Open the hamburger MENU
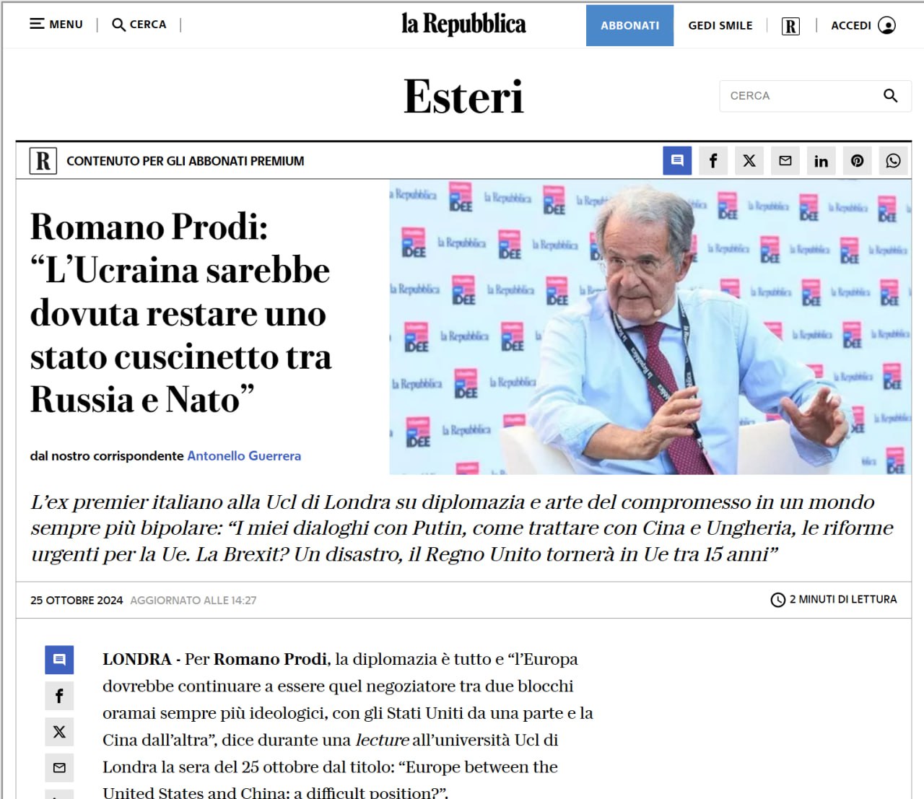This screenshot has width=924, height=799. pos(56,25)
